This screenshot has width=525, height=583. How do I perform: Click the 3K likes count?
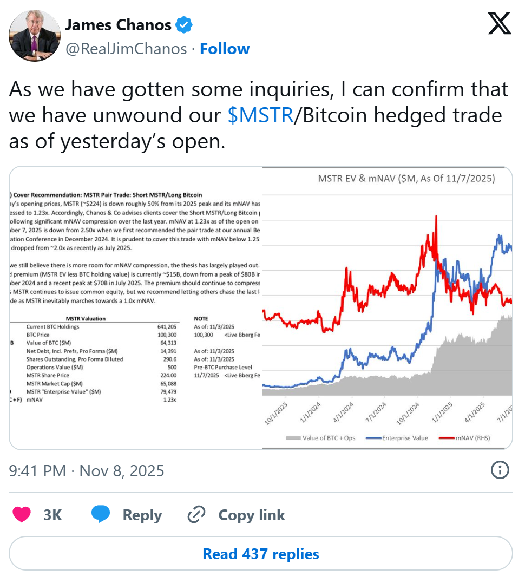point(52,515)
